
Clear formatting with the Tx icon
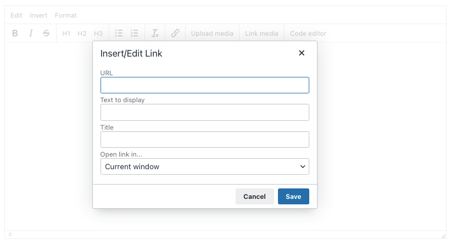pyautogui.click(x=155, y=34)
